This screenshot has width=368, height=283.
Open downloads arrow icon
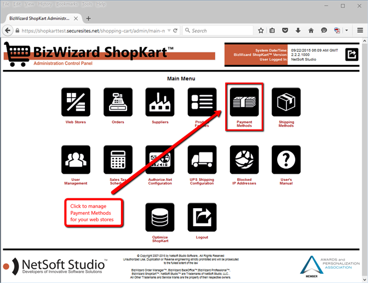coord(298,31)
